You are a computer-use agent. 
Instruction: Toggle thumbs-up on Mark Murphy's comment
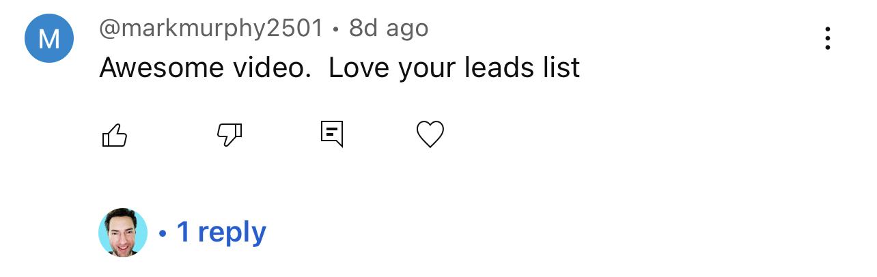pos(115,135)
